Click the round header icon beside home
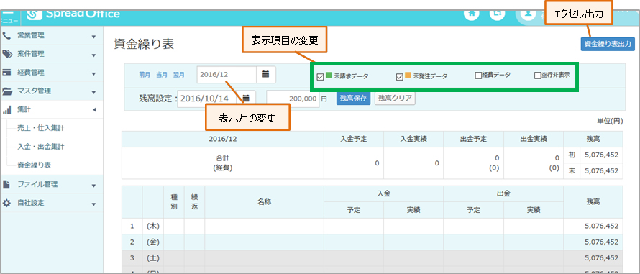Screen dimensions: 640x274 pyautogui.click(x=497, y=14)
